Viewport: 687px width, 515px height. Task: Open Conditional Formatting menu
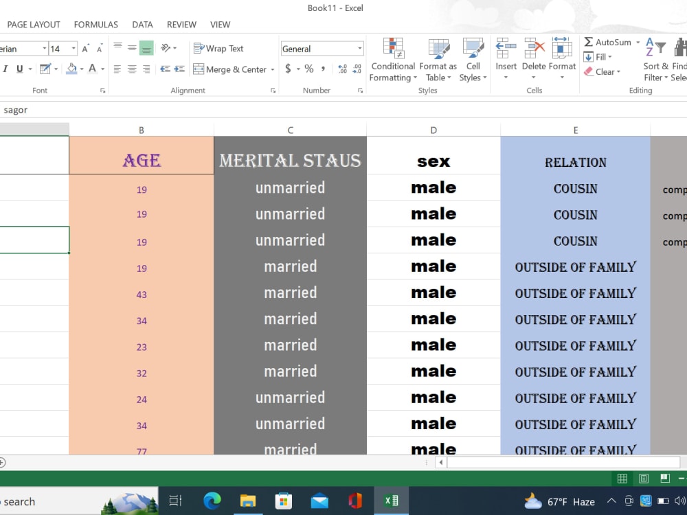tap(393, 60)
